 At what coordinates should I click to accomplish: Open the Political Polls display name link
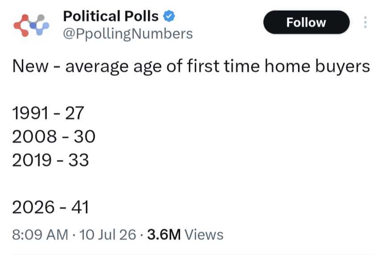pyautogui.click(x=111, y=16)
